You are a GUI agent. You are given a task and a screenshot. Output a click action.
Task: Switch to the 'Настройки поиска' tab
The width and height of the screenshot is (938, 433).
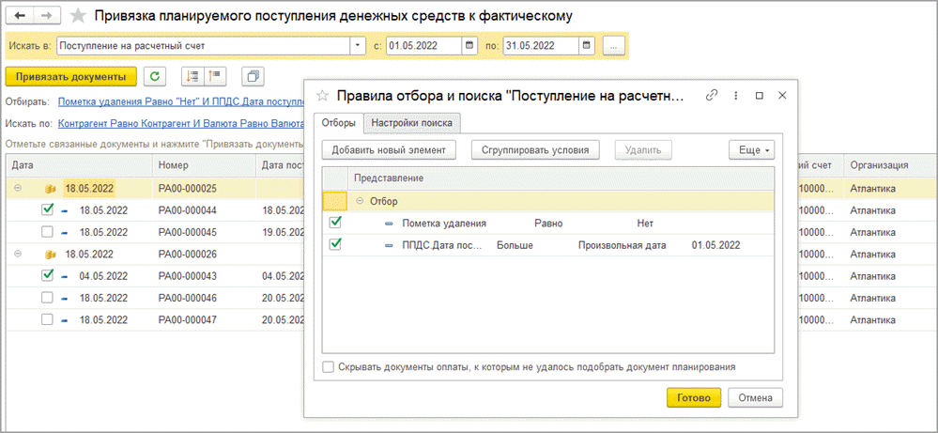click(x=411, y=122)
